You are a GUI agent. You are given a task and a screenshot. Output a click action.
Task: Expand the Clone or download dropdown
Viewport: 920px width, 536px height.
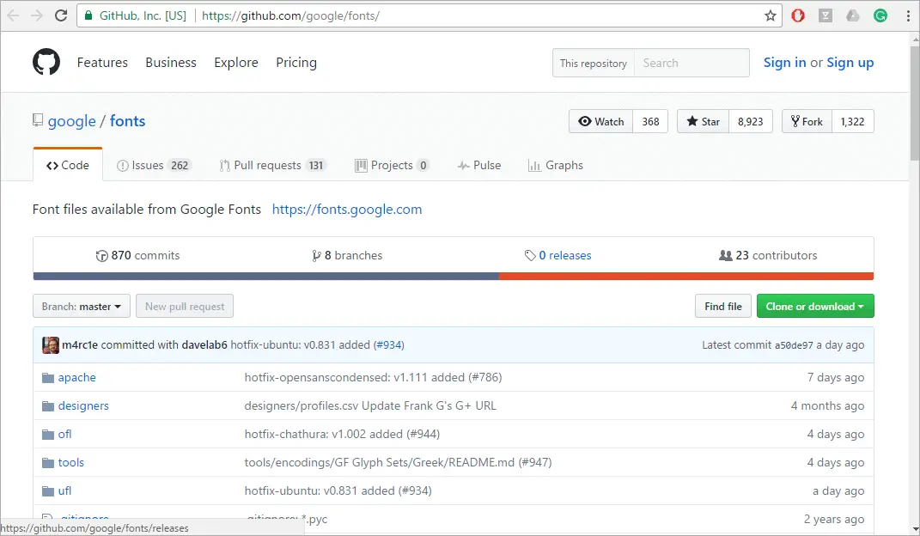(815, 306)
